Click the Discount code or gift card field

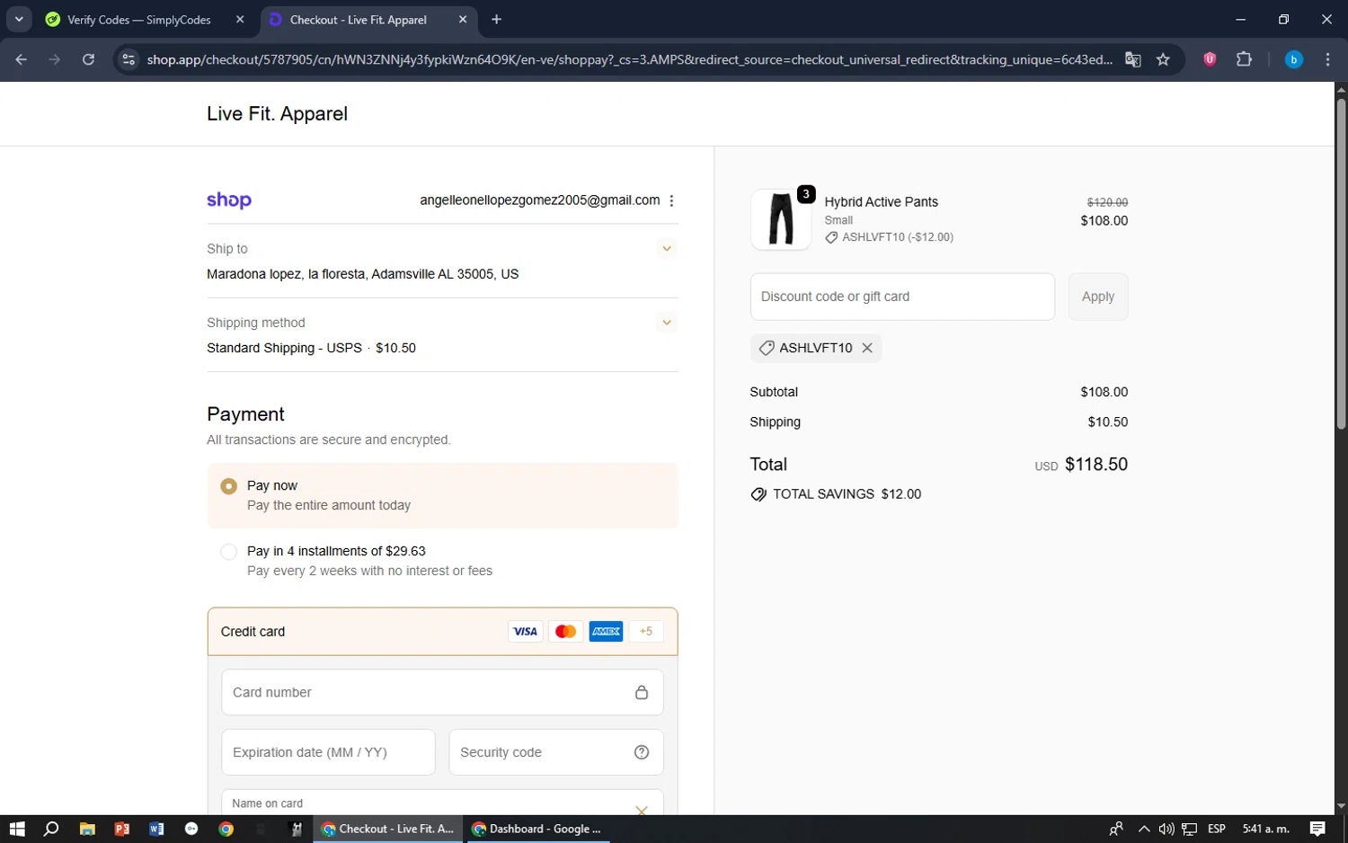point(902,297)
